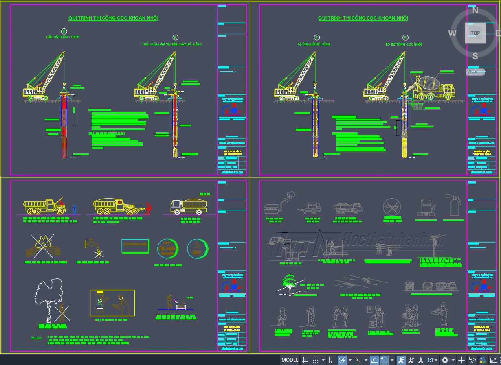
Task: Open the polar tracking angle dropdown
Action: point(349,360)
